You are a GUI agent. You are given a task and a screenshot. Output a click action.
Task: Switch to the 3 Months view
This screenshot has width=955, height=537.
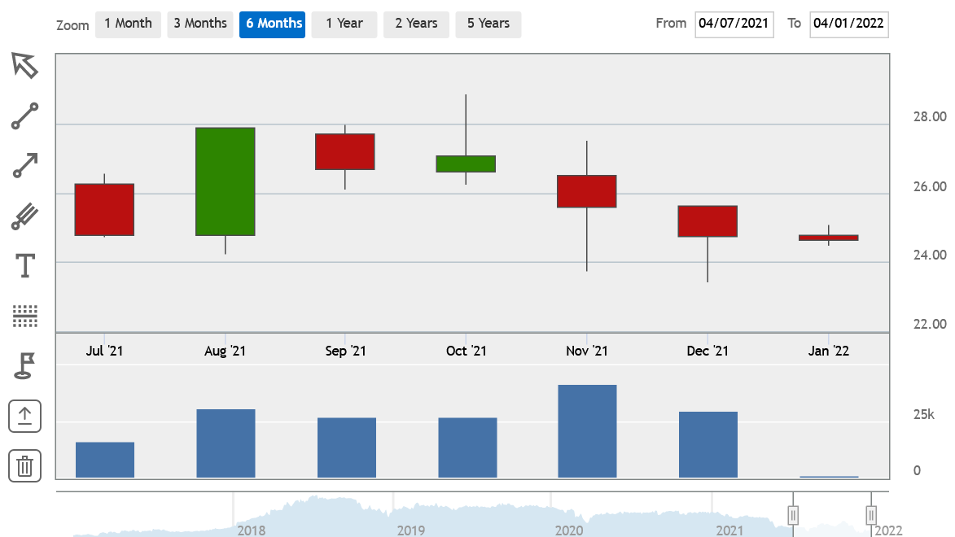[x=199, y=24]
